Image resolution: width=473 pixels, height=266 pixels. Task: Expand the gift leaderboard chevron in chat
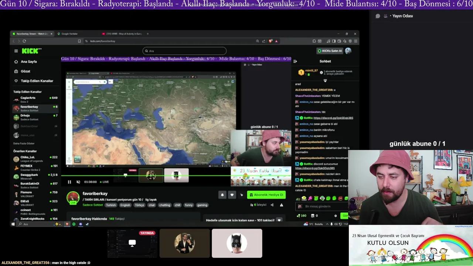point(325,80)
